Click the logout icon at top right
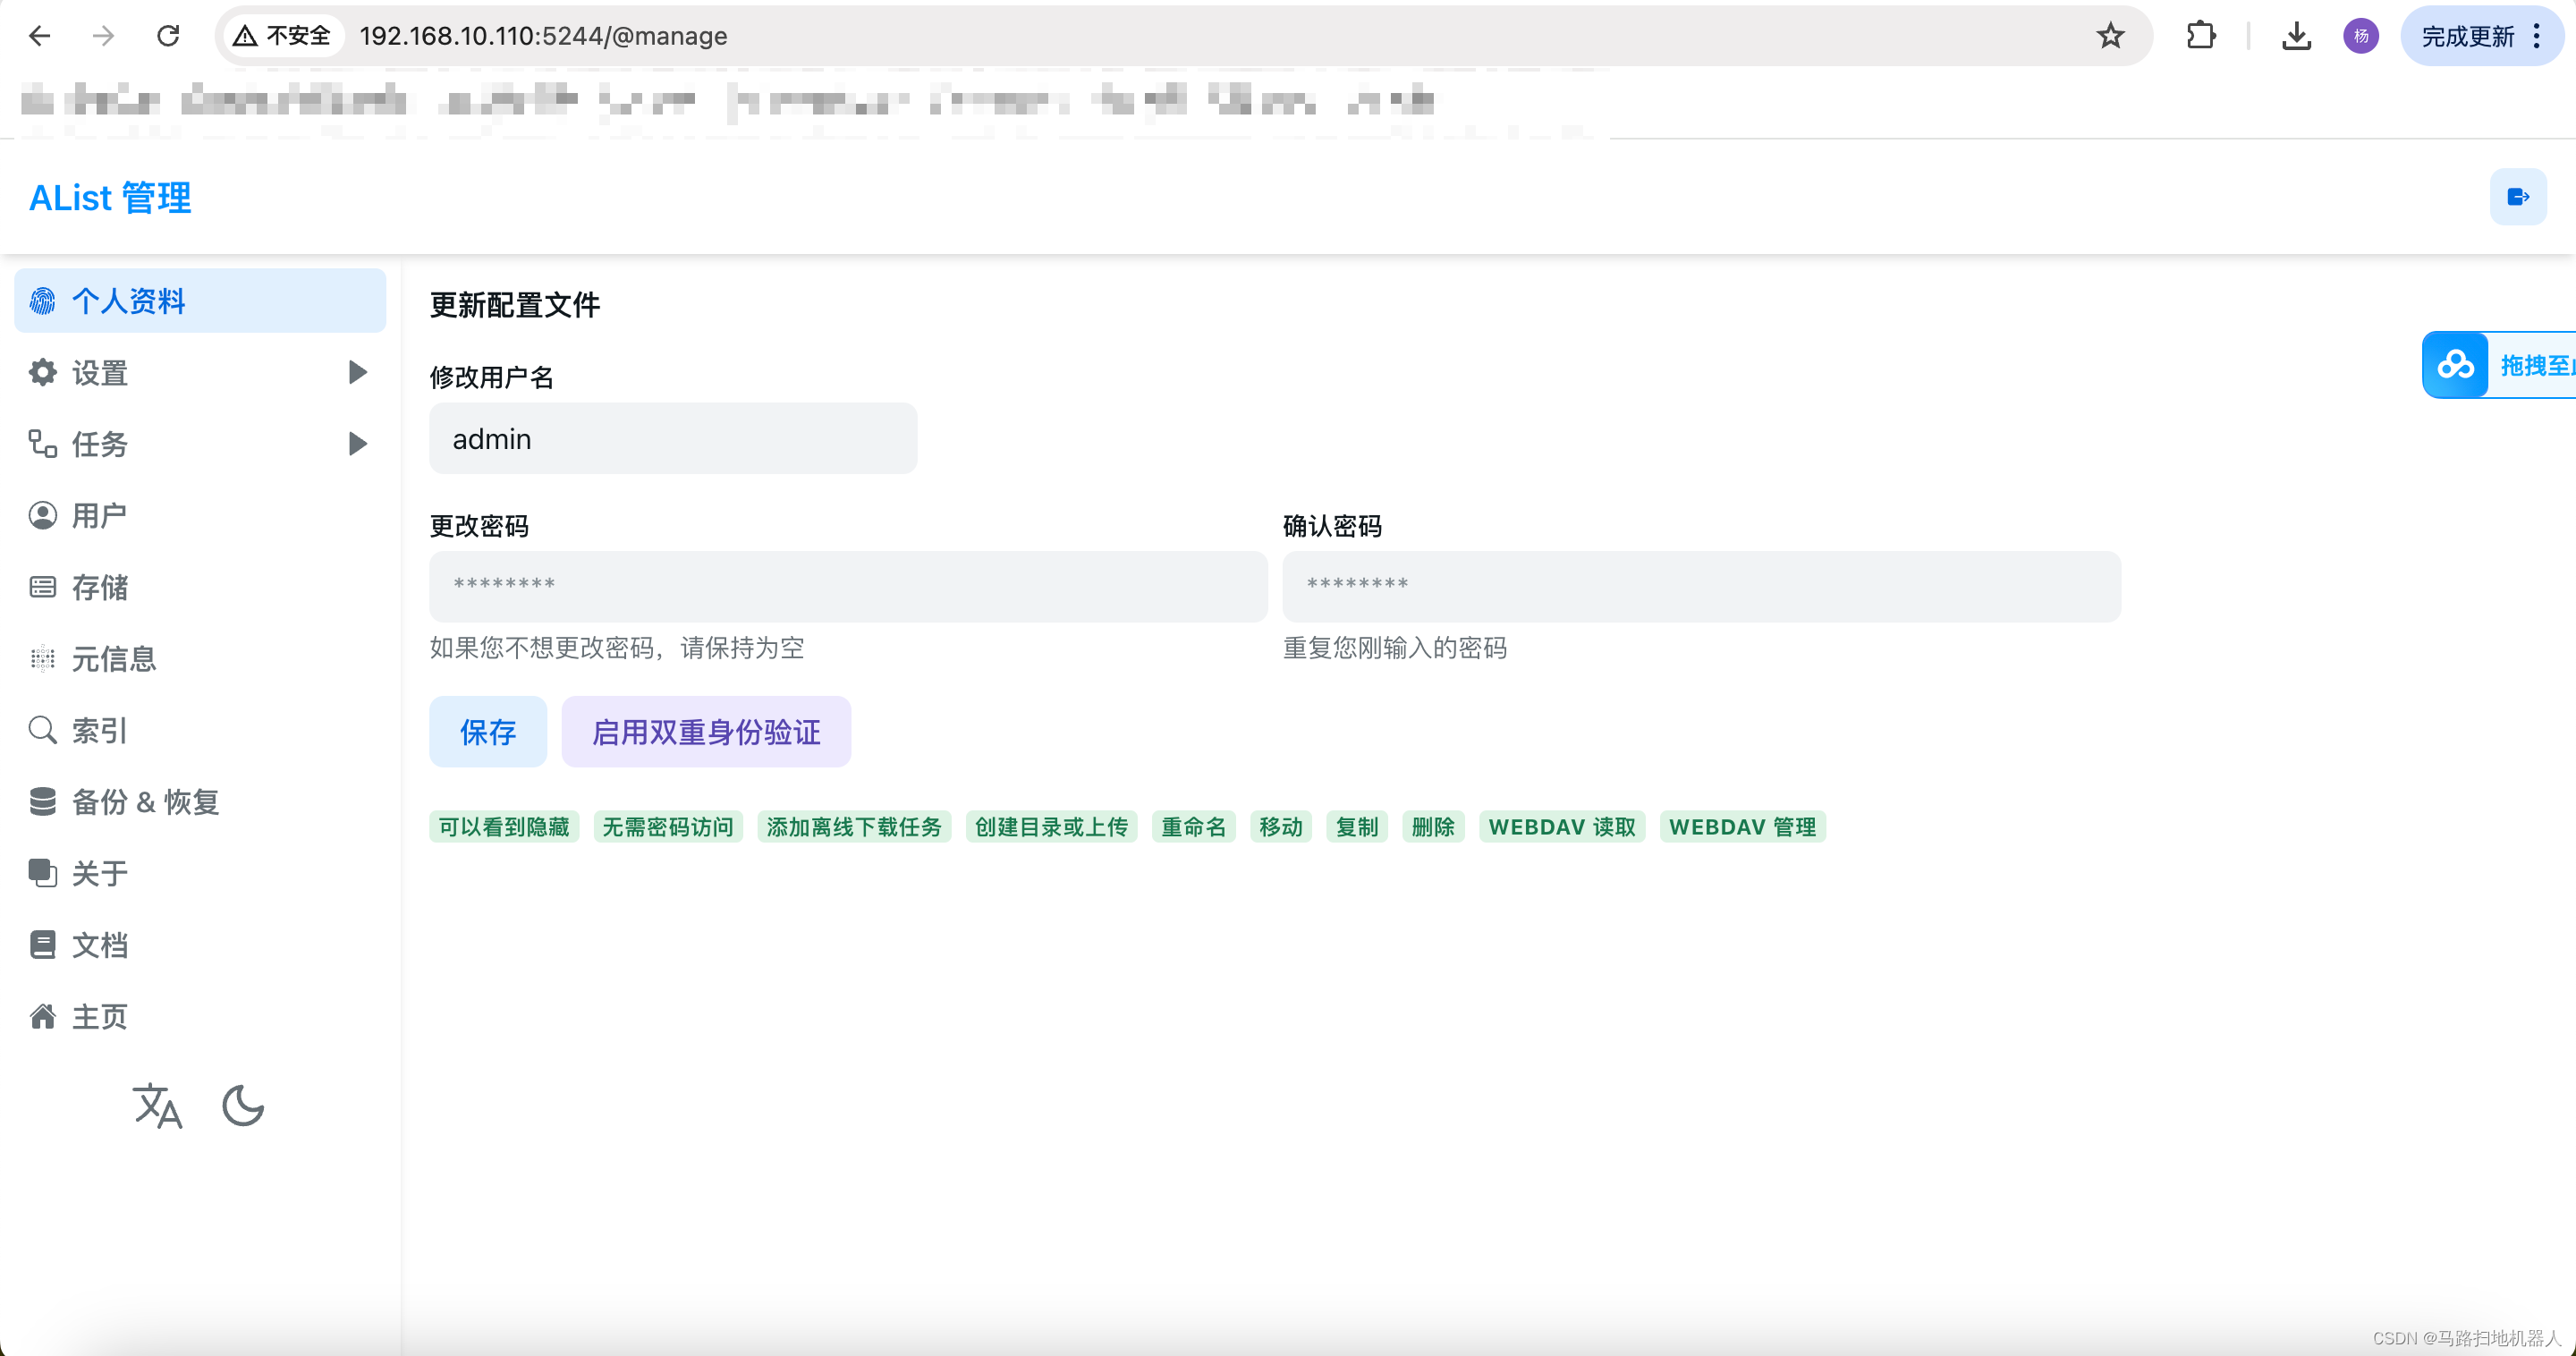2576x1356 pixels. point(2517,197)
